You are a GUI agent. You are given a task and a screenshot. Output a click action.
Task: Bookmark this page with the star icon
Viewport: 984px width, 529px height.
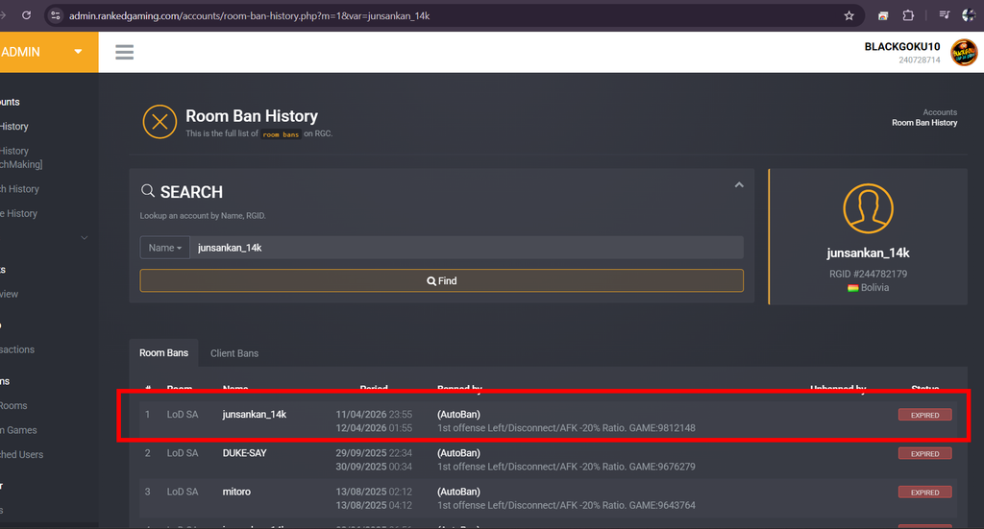[849, 15]
